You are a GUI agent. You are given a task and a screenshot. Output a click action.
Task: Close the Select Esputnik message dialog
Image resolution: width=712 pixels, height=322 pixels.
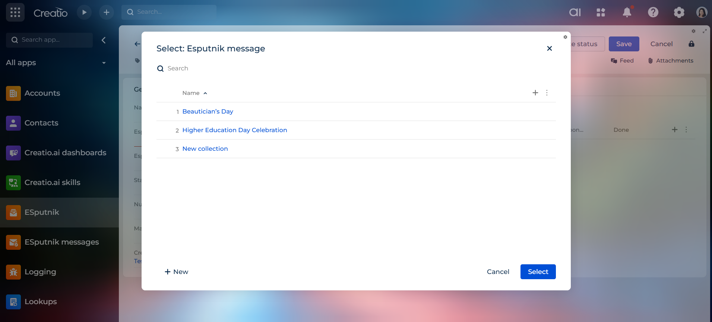(x=549, y=48)
